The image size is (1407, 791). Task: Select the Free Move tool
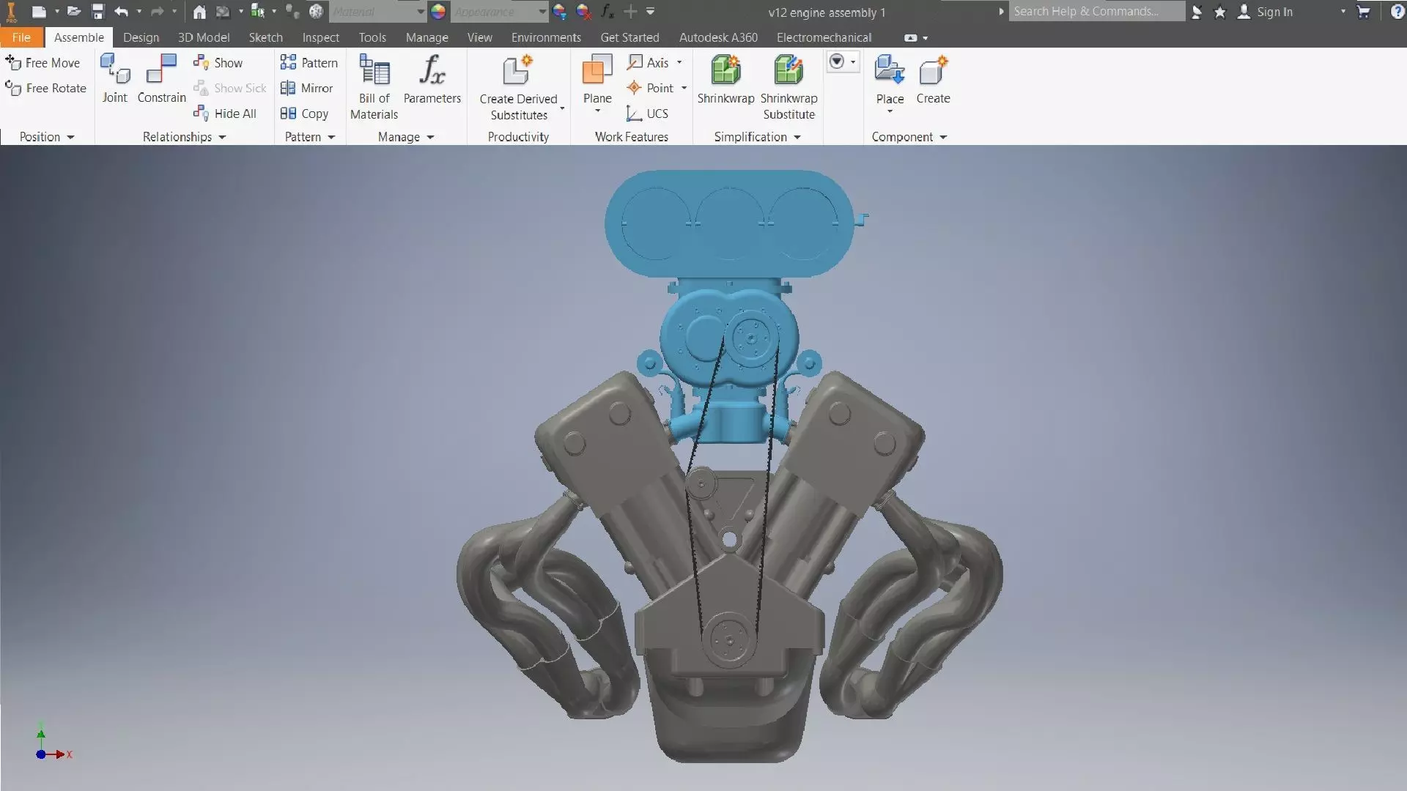pyautogui.click(x=43, y=63)
